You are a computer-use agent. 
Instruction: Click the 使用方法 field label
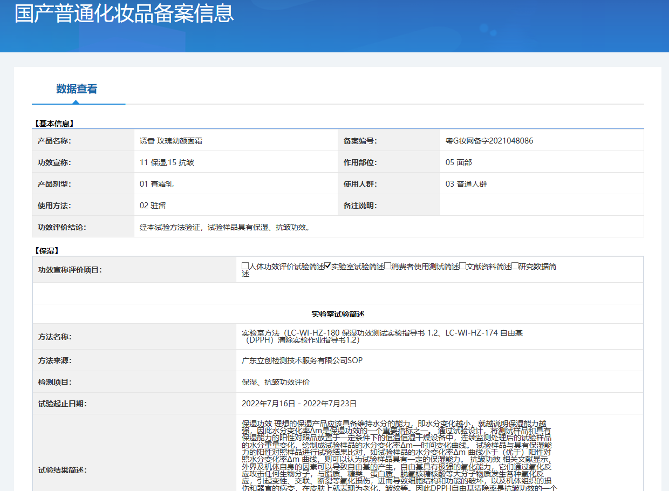click(54, 206)
